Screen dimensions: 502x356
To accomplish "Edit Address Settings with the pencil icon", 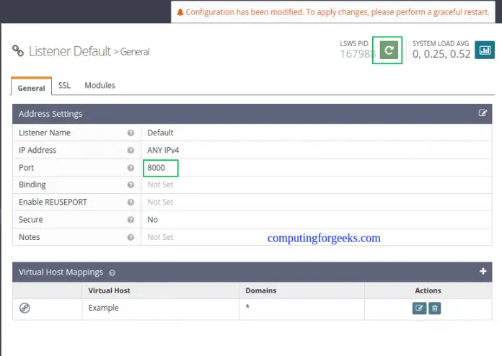I will pos(483,113).
